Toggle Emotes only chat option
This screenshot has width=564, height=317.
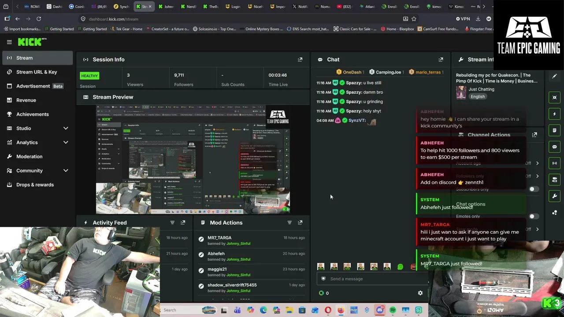(x=533, y=217)
